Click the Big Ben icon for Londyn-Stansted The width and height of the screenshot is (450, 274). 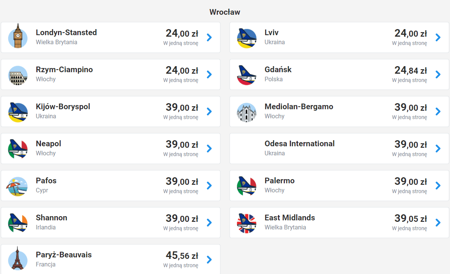point(18,37)
